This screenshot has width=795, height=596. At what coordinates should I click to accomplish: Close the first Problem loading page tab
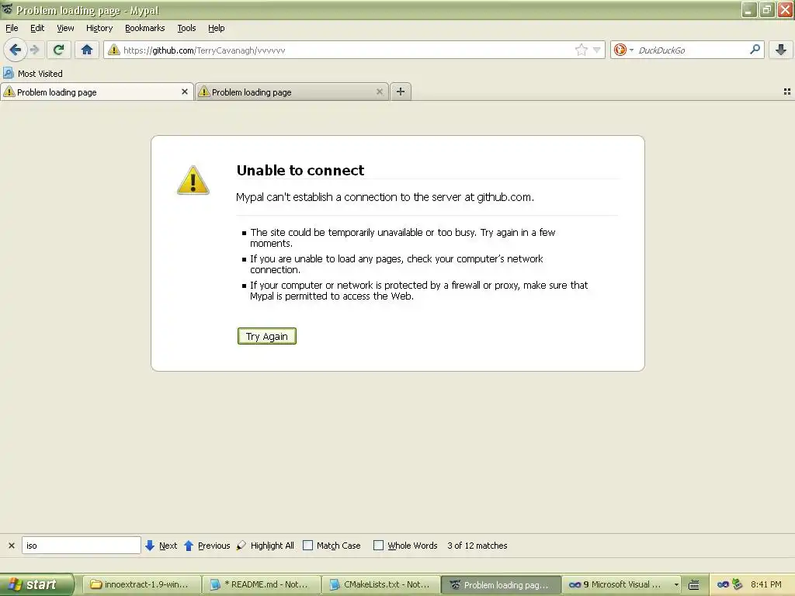[x=185, y=92]
